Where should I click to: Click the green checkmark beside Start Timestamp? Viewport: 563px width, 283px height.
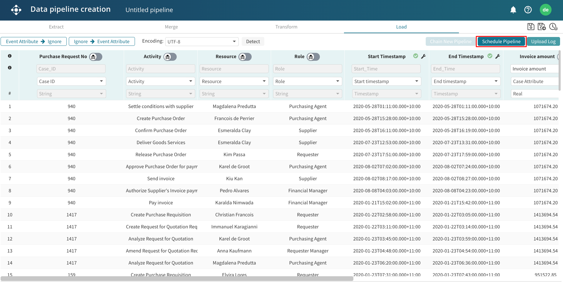coord(415,56)
